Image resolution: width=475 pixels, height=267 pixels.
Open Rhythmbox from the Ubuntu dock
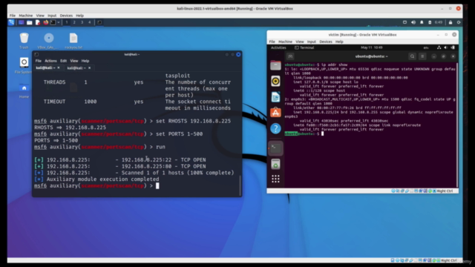click(x=275, y=81)
